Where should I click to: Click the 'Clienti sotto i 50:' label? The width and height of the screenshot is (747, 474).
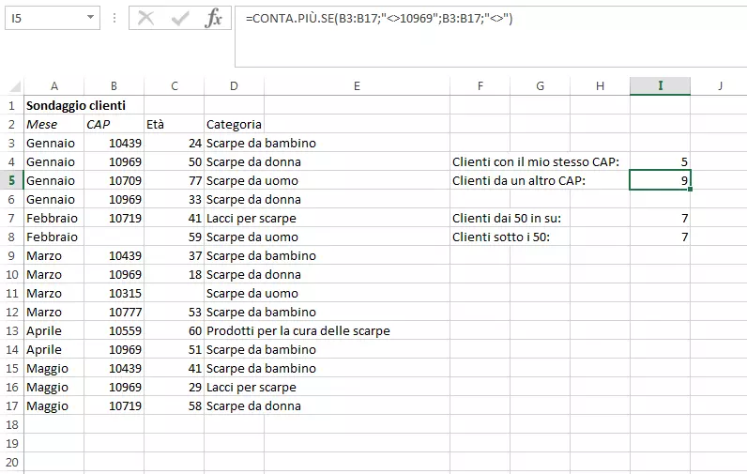[x=500, y=237]
